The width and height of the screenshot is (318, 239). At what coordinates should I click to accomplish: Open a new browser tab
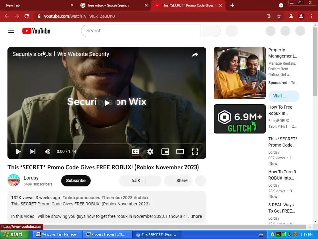pyautogui.click(x=232, y=5)
